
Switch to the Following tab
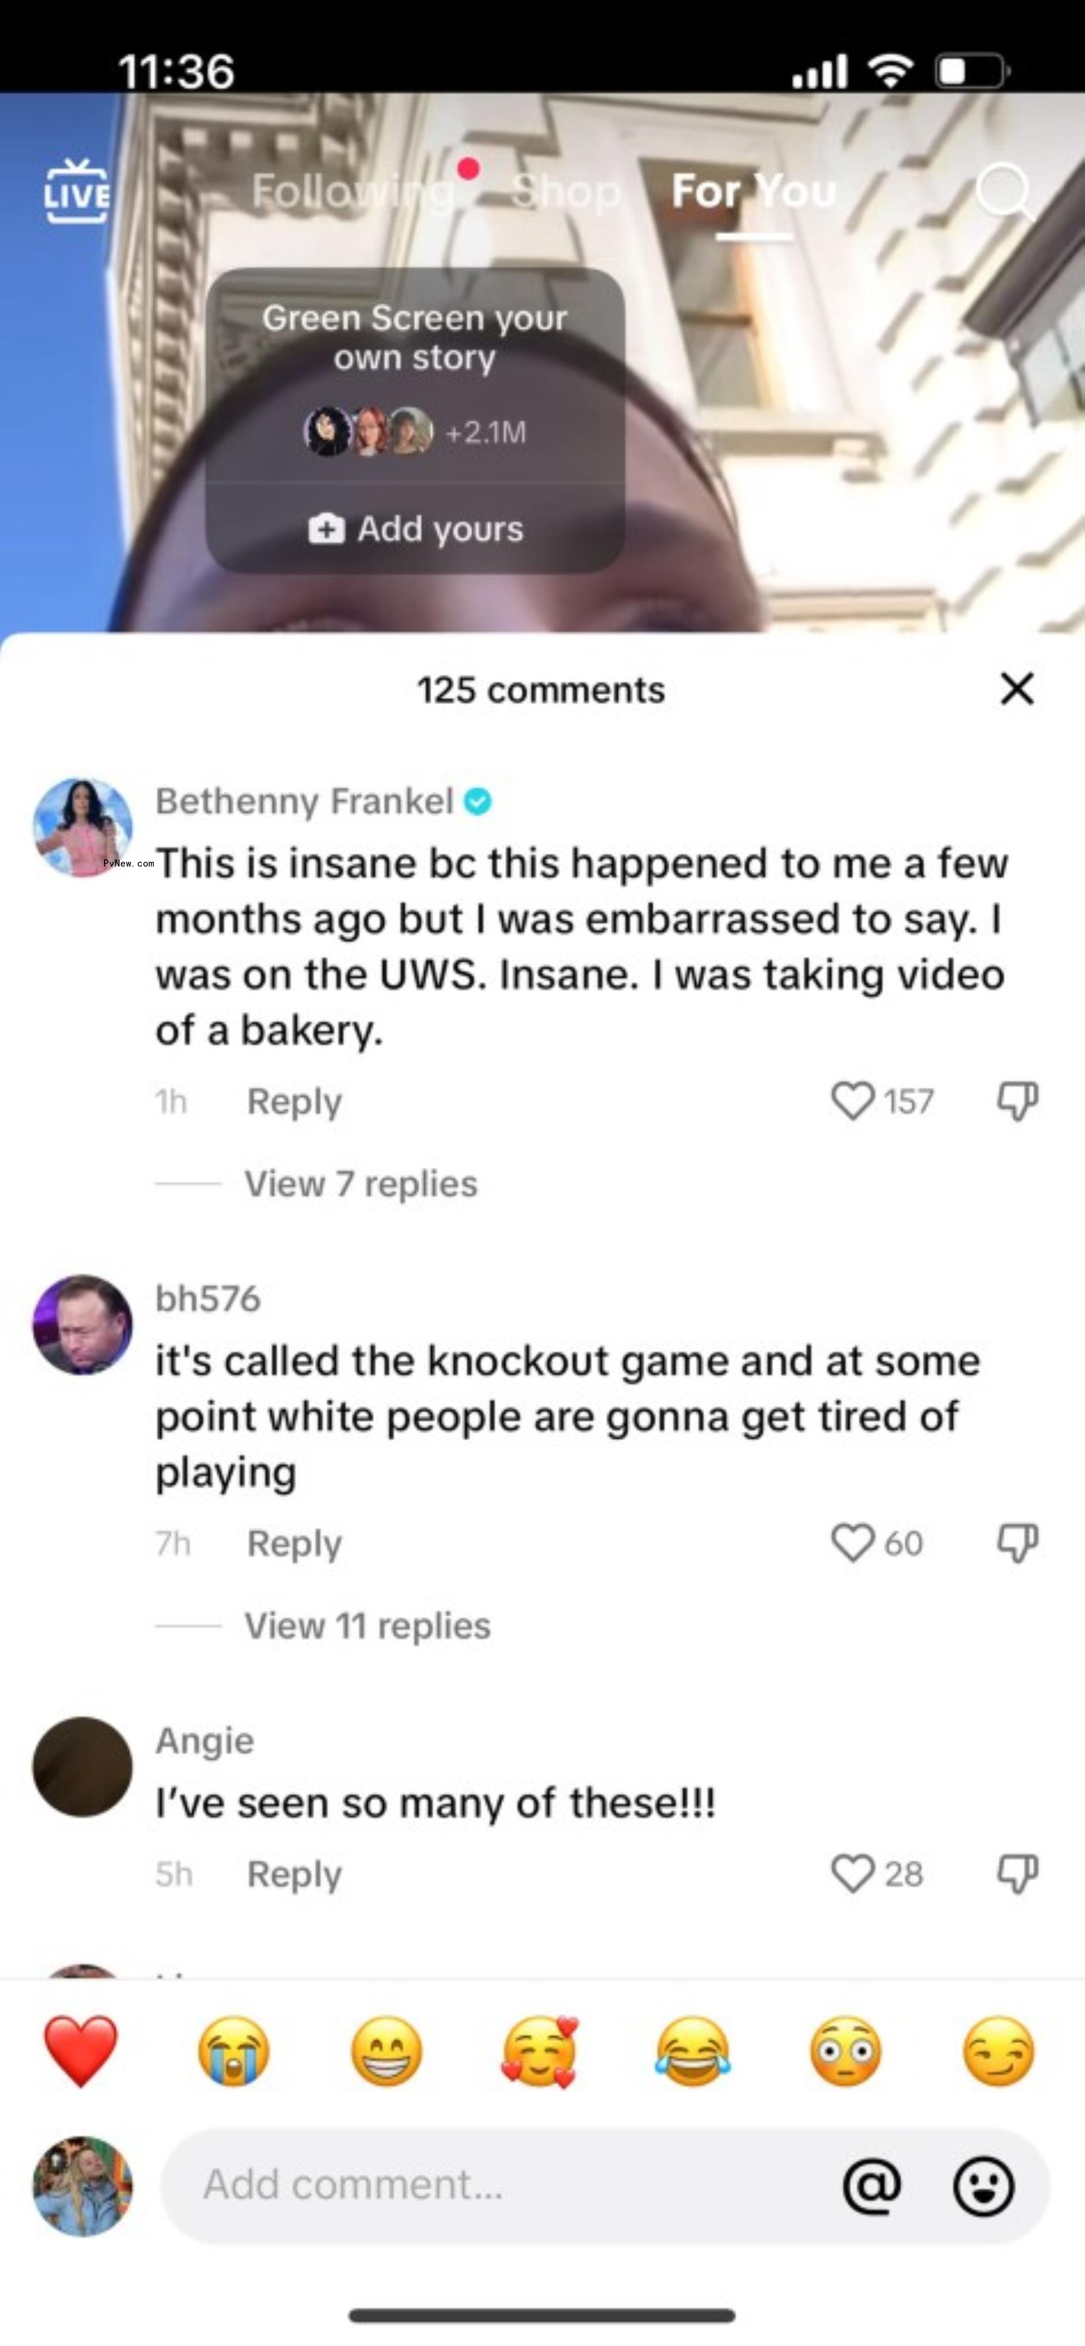[353, 191]
